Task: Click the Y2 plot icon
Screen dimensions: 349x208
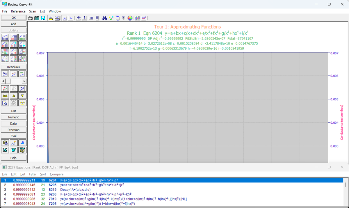Action: coord(5,74)
